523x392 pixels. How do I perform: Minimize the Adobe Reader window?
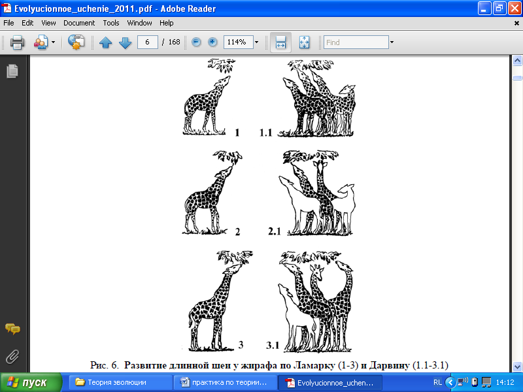484,8
